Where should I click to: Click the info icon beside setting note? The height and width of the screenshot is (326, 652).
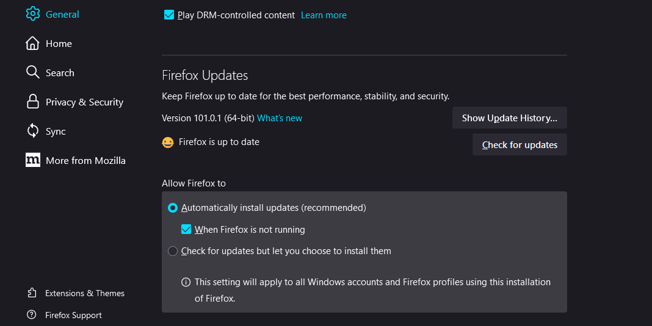click(x=186, y=282)
